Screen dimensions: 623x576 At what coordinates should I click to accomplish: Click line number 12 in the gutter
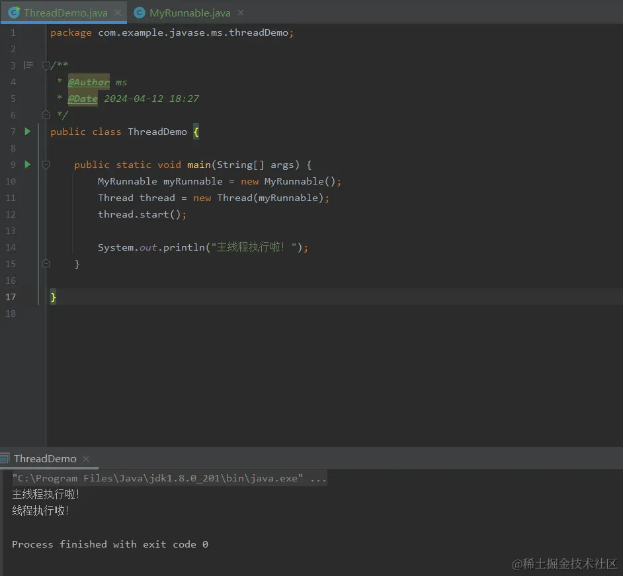coord(11,214)
